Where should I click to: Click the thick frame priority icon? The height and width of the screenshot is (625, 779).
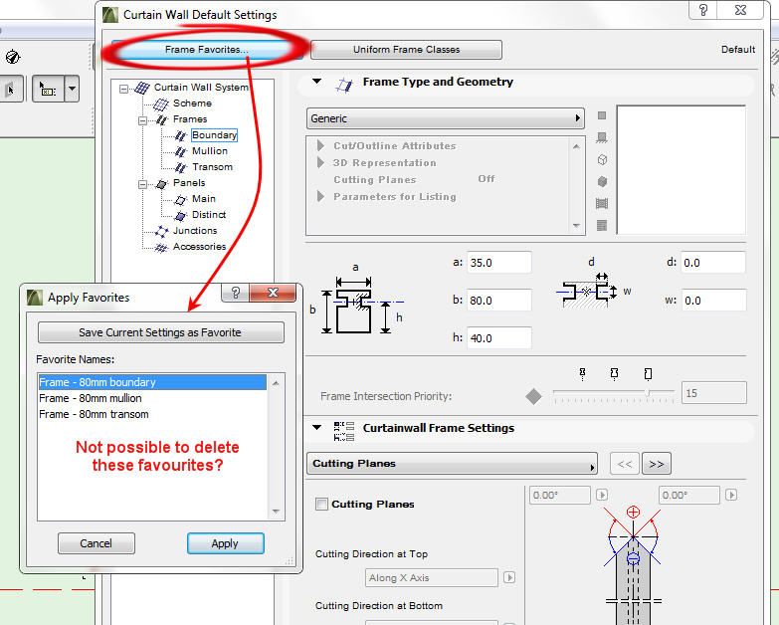pyautogui.click(x=648, y=373)
